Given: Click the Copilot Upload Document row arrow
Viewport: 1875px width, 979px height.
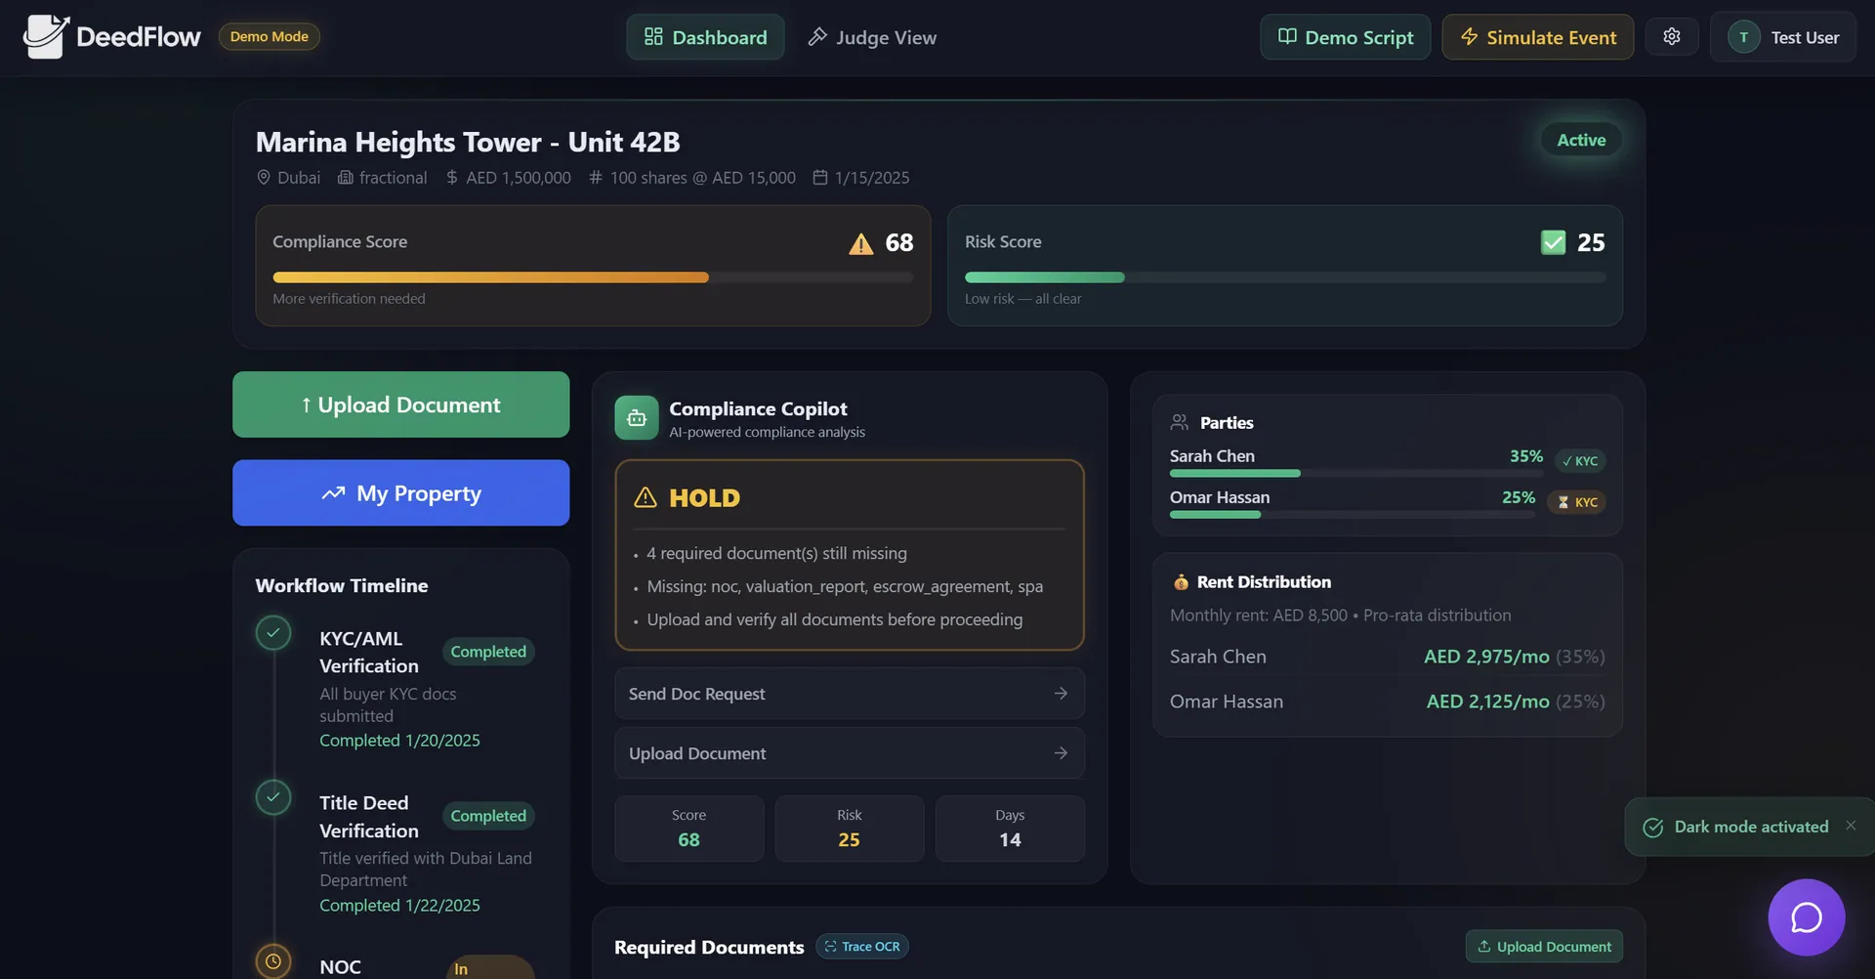Looking at the screenshot, I should pos(1061,752).
